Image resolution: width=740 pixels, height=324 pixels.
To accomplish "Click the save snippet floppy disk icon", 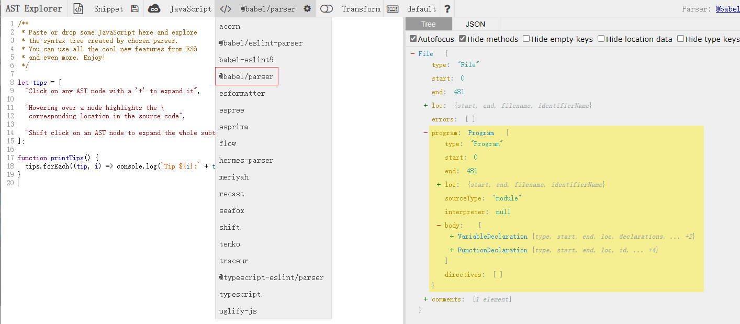I will click(135, 9).
